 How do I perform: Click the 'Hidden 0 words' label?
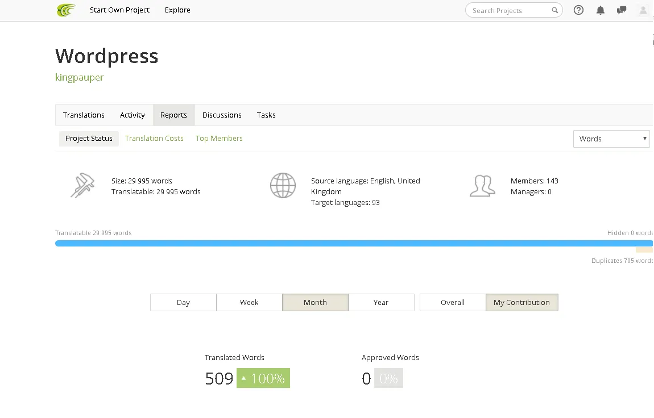click(630, 233)
